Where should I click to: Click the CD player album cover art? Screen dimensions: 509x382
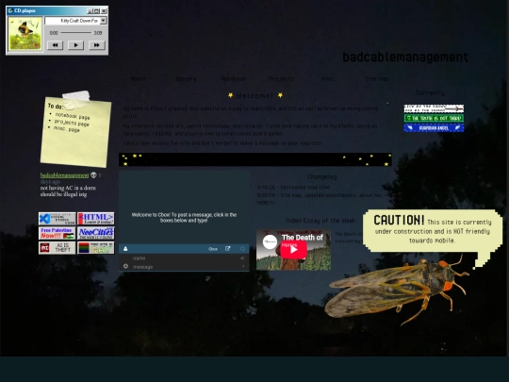click(25, 34)
